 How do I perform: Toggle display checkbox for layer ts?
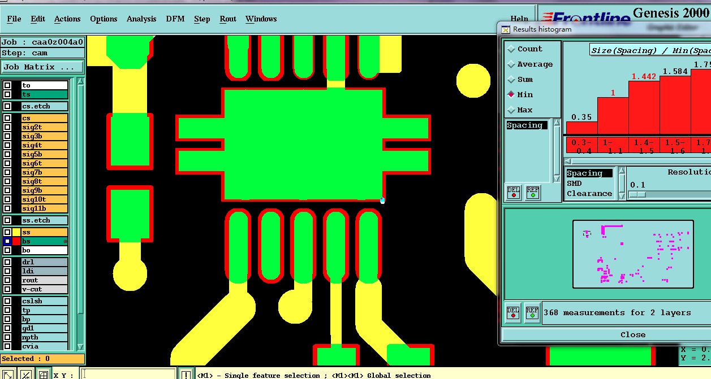pyautogui.click(x=7, y=95)
